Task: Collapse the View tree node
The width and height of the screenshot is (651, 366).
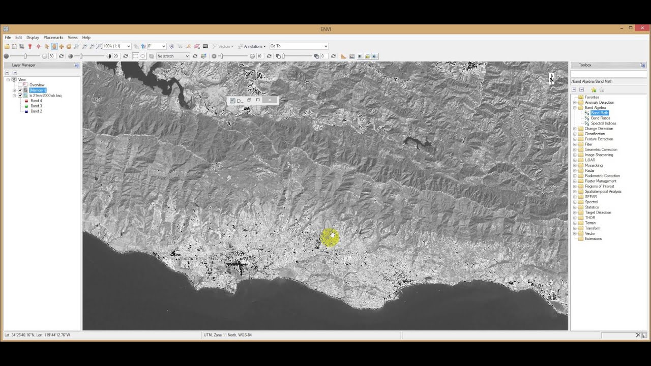Action: click(8, 80)
